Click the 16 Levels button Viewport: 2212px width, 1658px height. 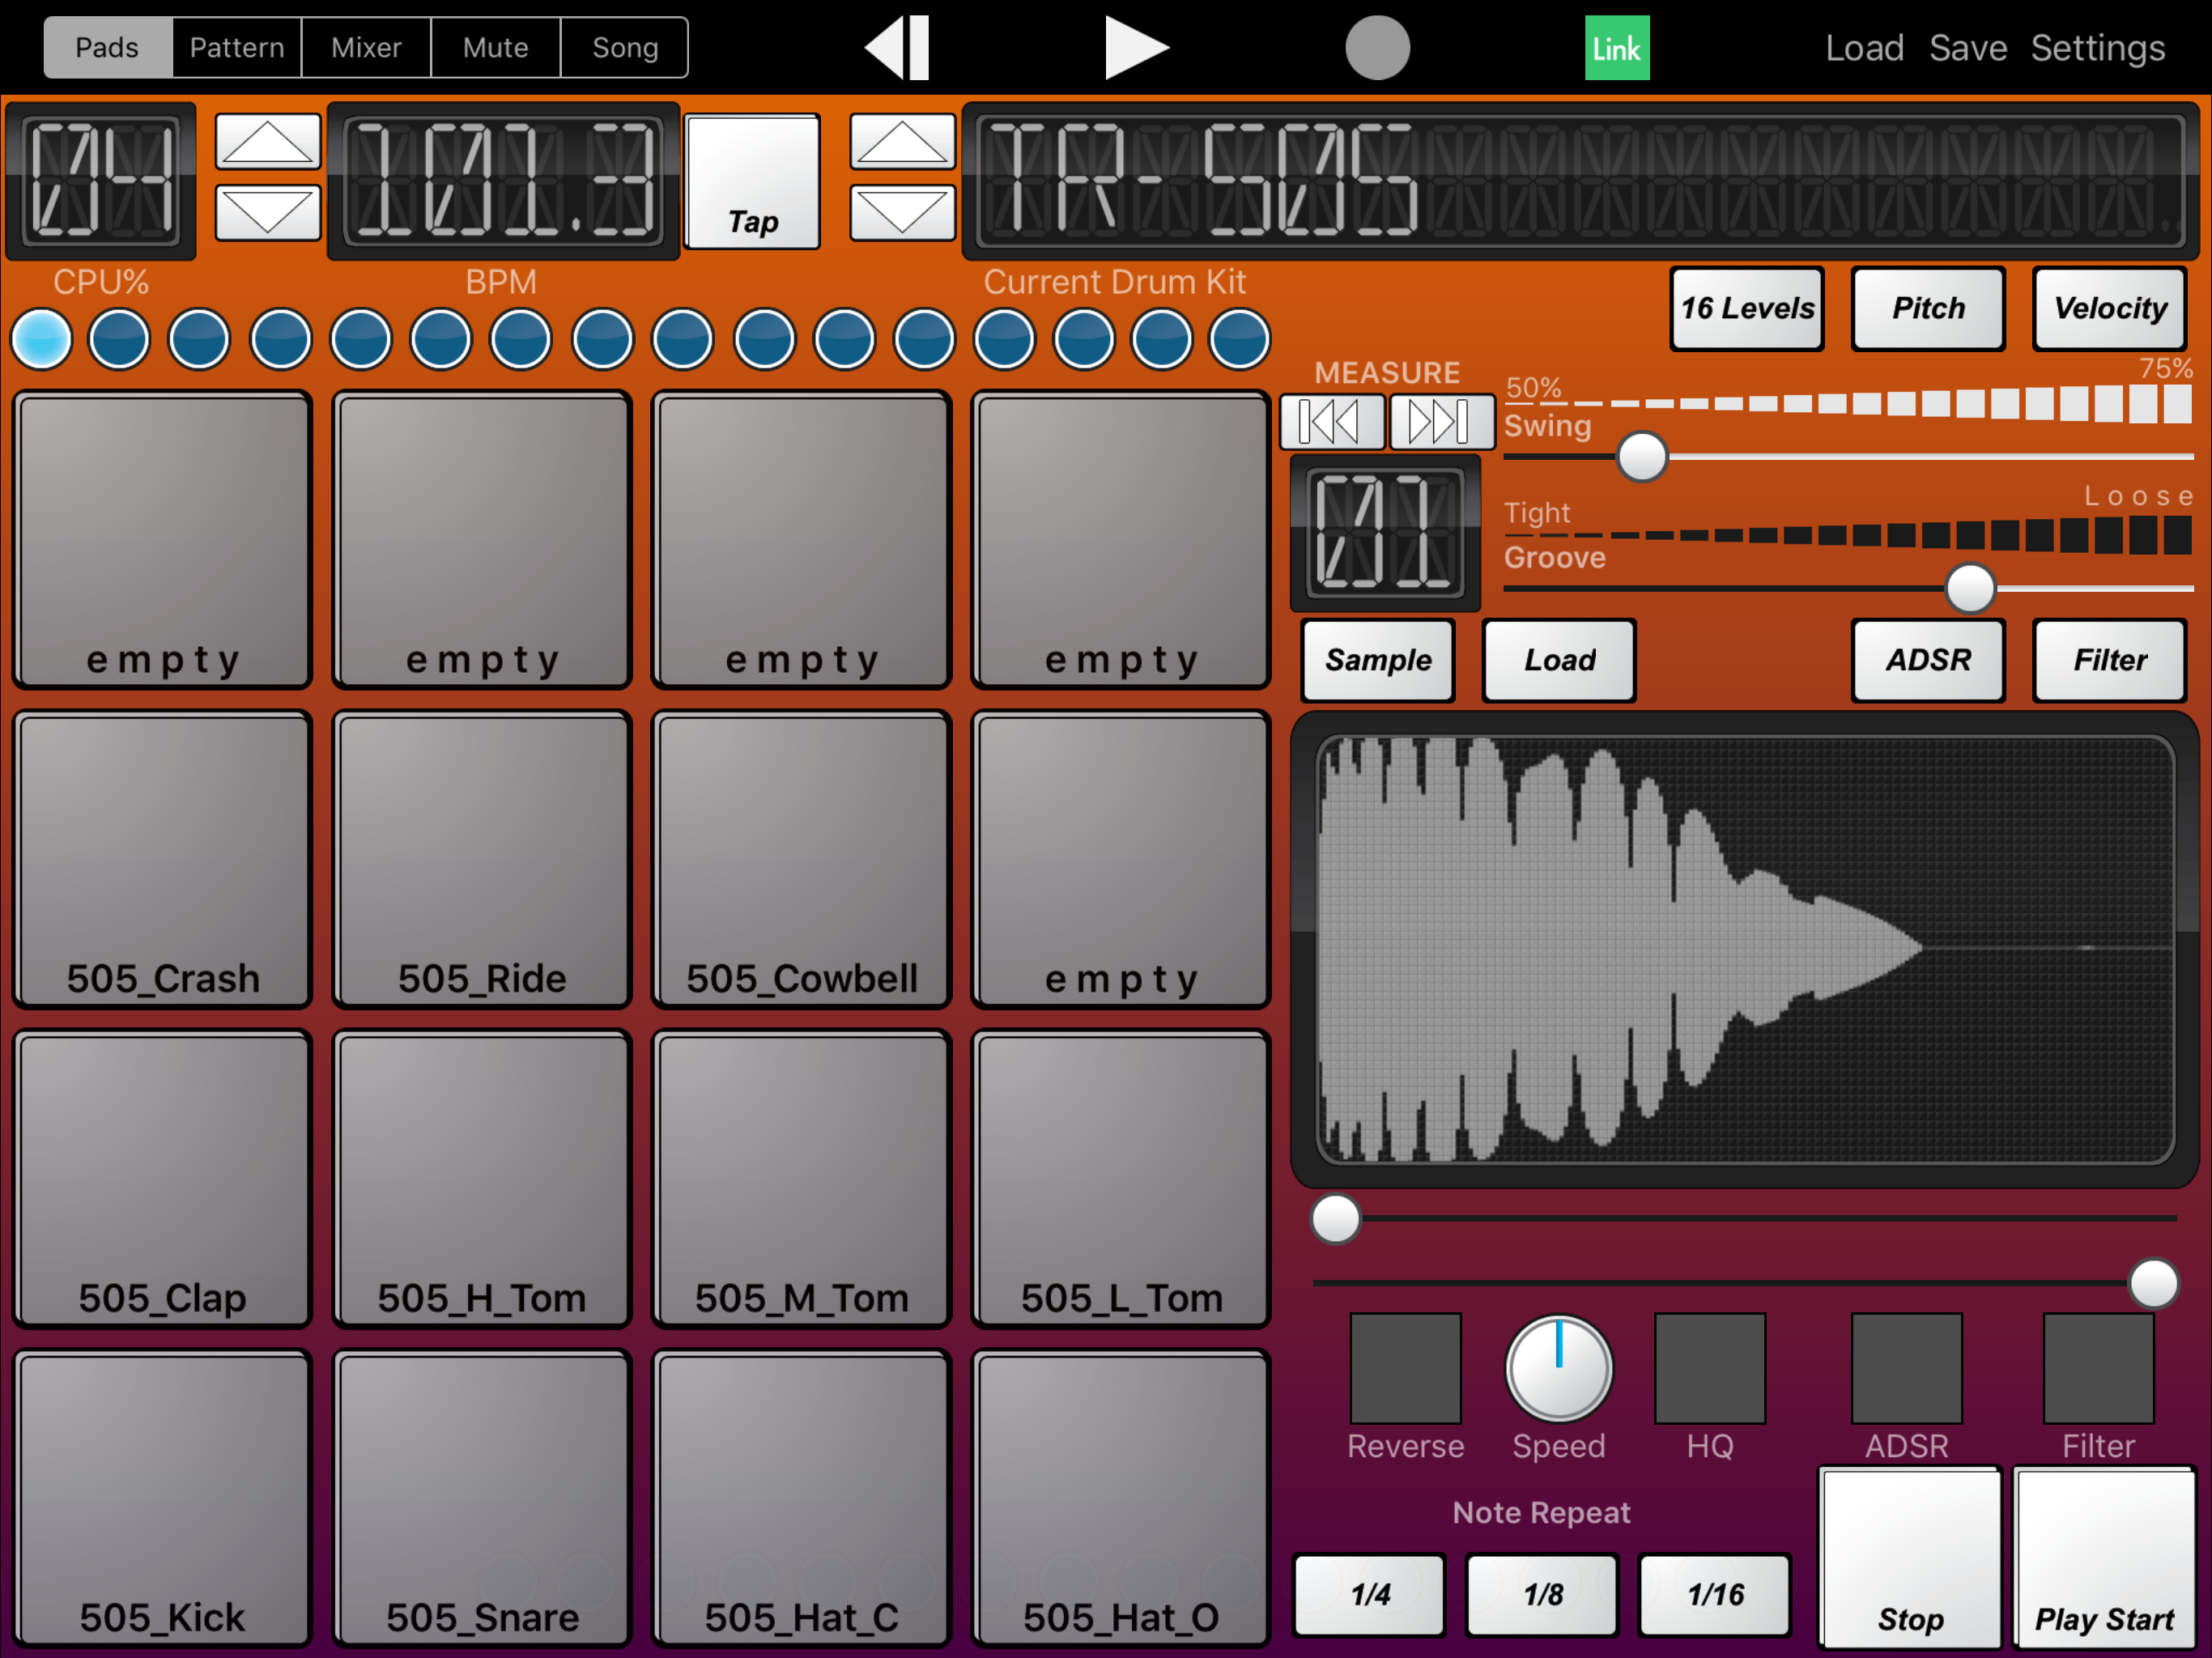[x=1747, y=308]
